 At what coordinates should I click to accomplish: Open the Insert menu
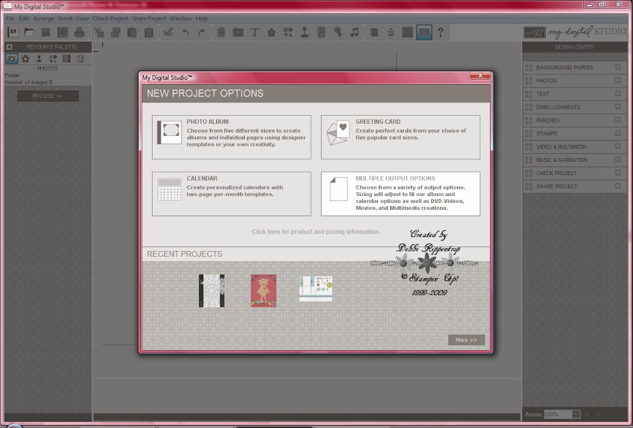65,18
